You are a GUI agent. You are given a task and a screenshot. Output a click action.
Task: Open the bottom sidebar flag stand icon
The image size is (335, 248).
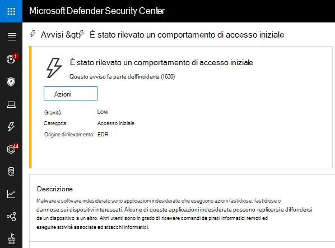tap(12, 239)
